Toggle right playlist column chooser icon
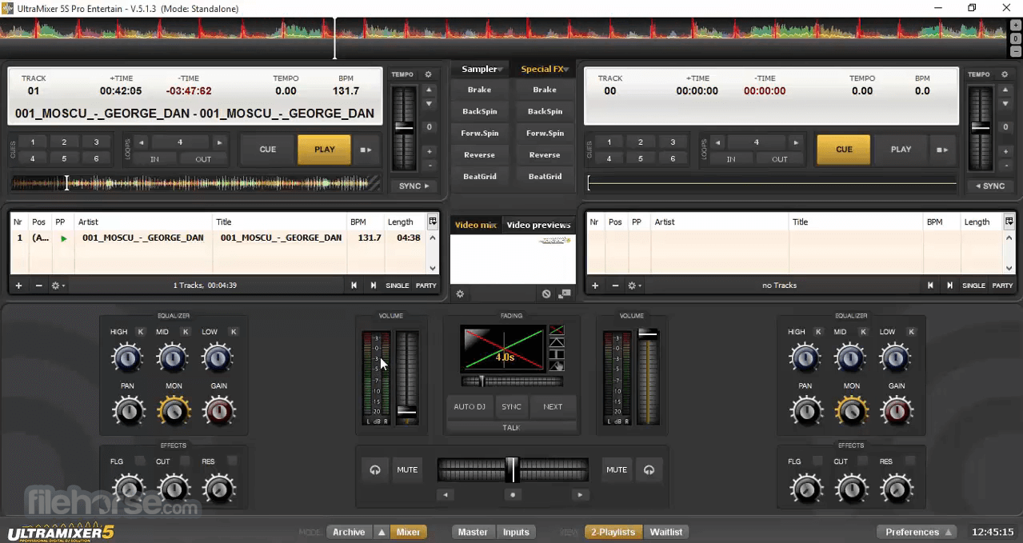 [1009, 222]
